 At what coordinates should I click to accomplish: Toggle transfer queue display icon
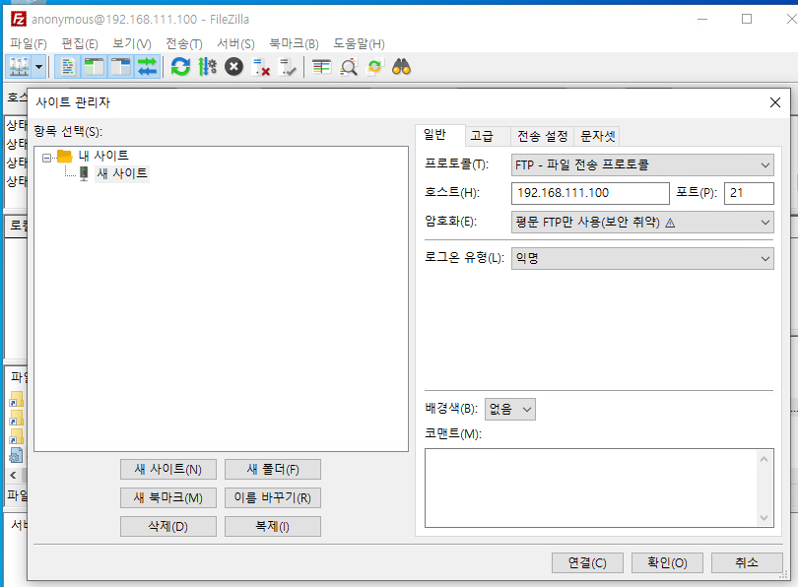(x=148, y=67)
